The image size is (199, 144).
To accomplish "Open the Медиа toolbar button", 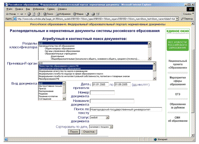I will (78, 14).
